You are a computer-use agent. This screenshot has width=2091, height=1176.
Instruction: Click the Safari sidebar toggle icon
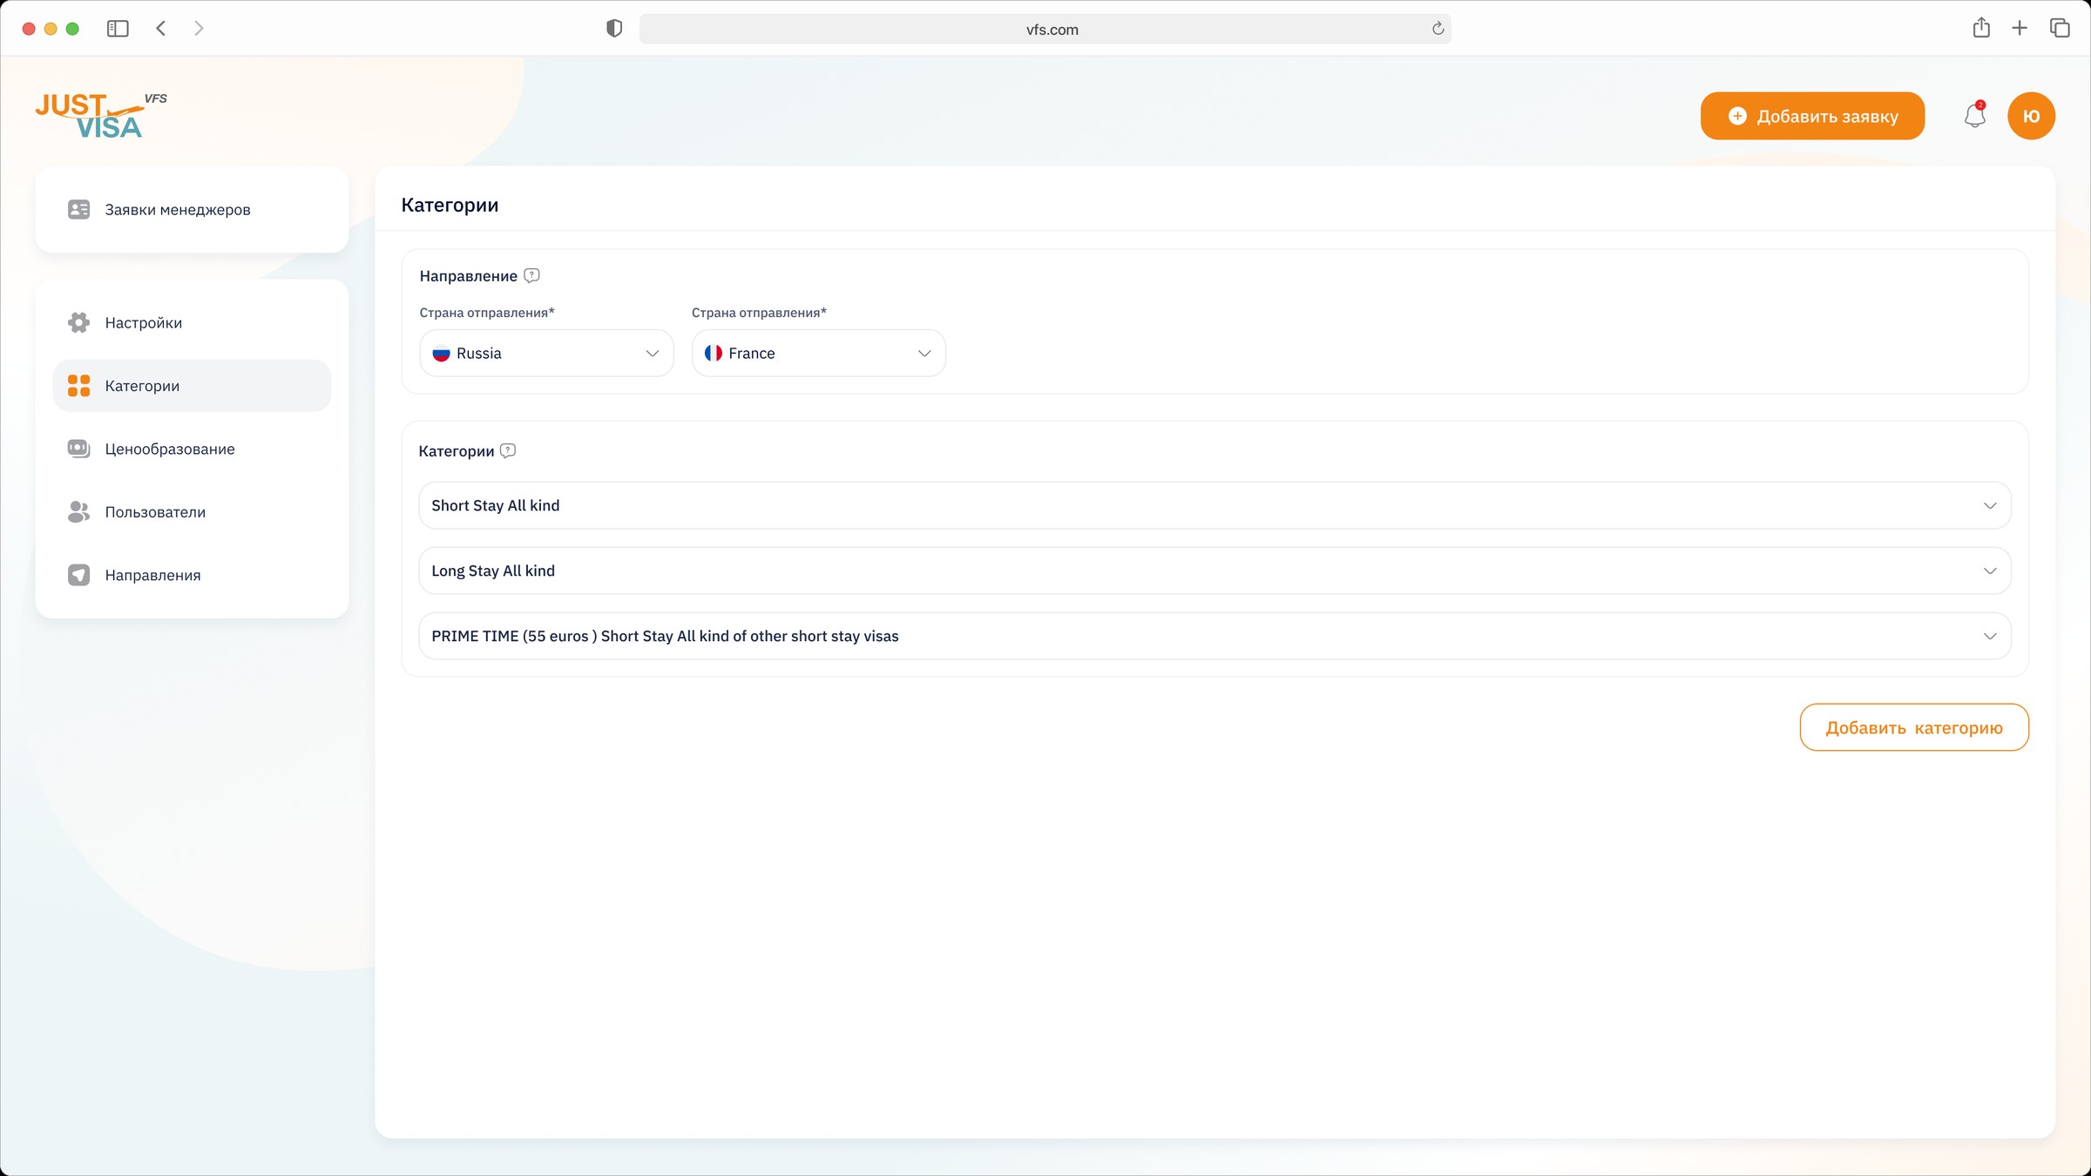pyautogui.click(x=118, y=29)
